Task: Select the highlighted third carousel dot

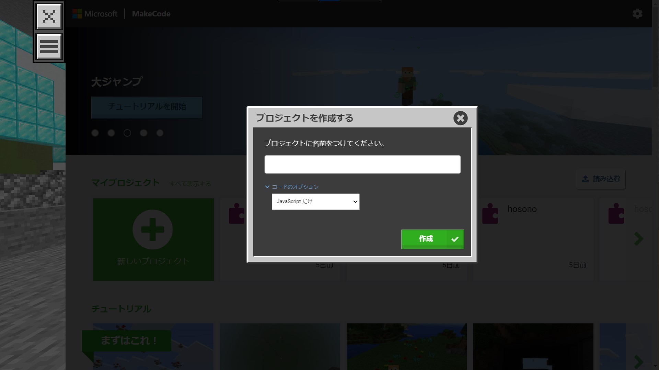Action: click(x=127, y=133)
